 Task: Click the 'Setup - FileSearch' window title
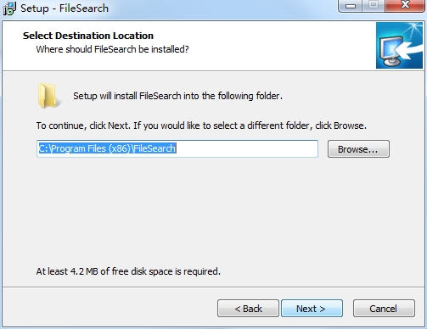(65, 8)
